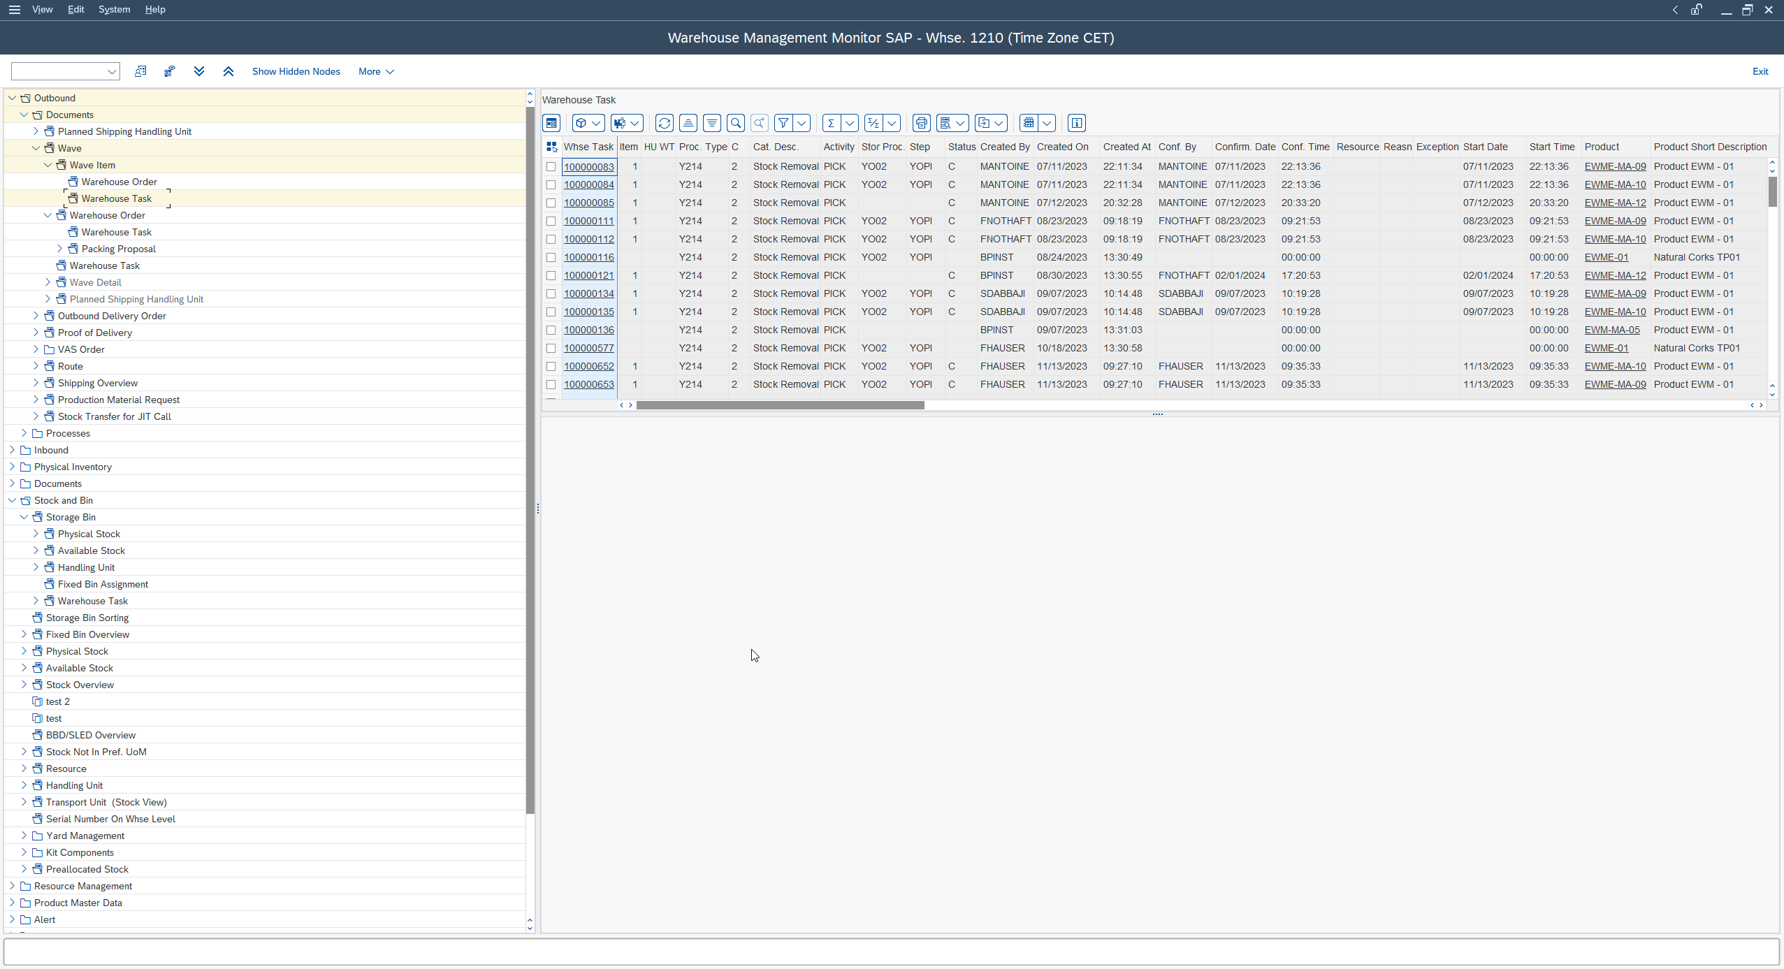Image resolution: width=1784 pixels, height=969 pixels.
Task: Click the table vertical scrollbar thumb
Action: [1773, 191]
